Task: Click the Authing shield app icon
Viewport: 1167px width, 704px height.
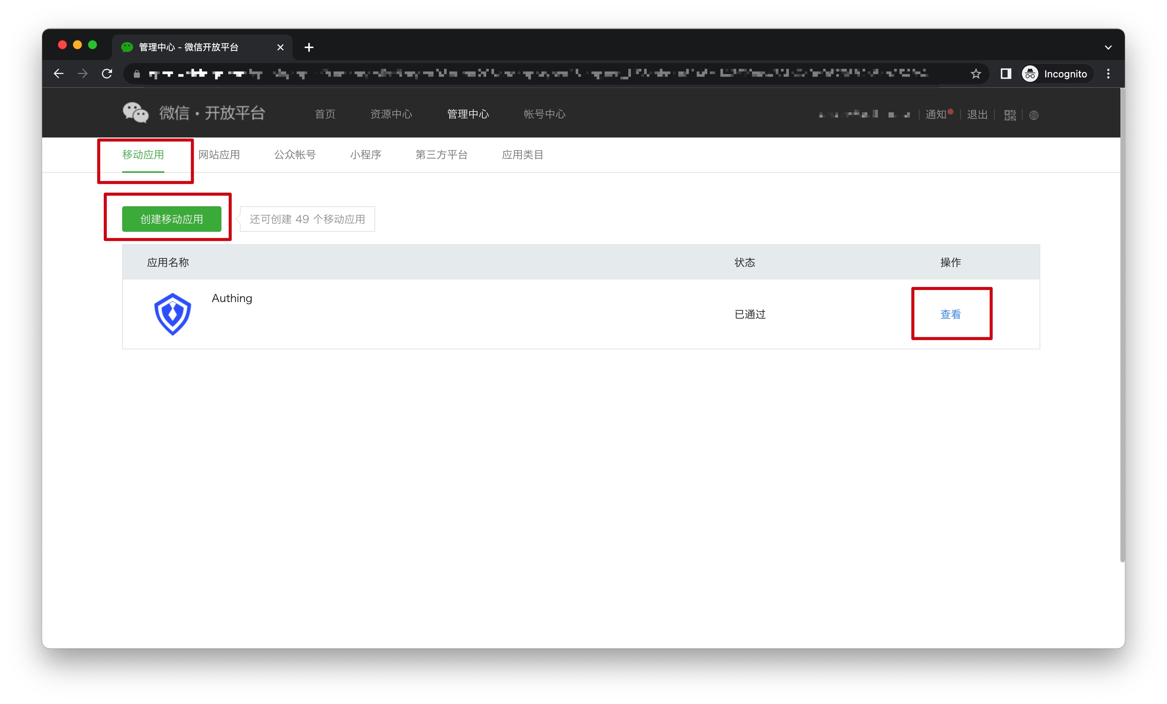Action: 173,314
